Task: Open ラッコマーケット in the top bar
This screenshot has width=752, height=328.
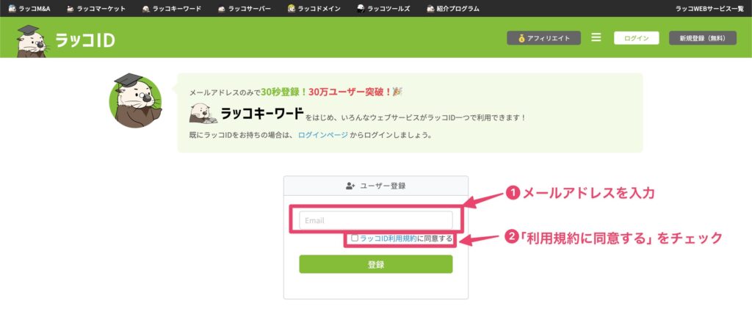Action: pyautogui.click(x=96, y=9)
